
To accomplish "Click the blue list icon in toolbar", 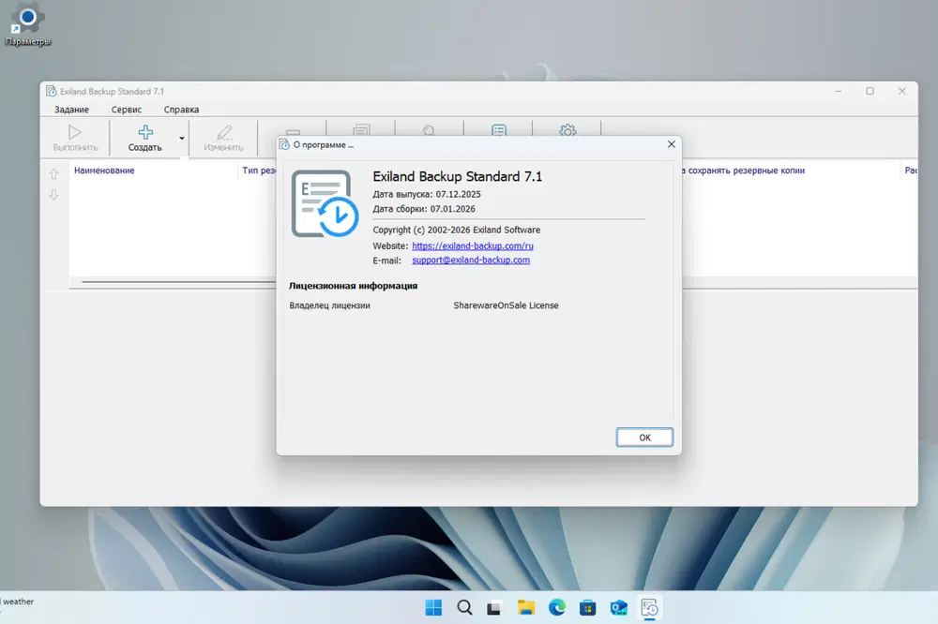I will pos(498,129).
